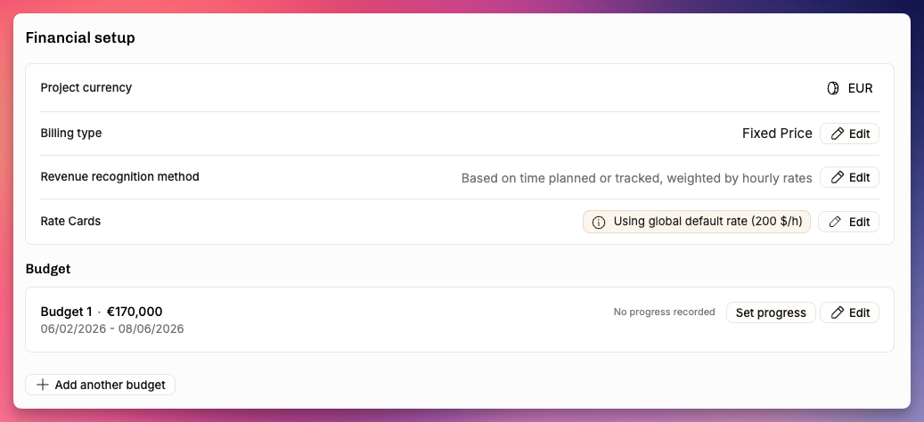
Task: Click the pencil icon beside Billing type
Action: tap(837, 134)
